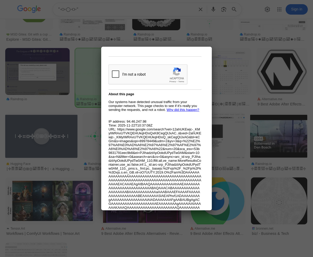Click the Google logo
Viewport: 313px width, 257px height.
click(x=29, y=9)
